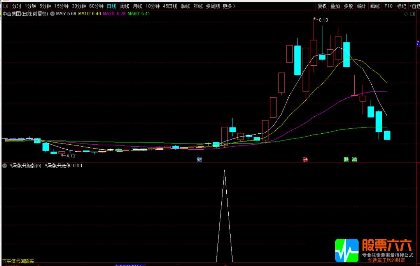Switch to 分时 intraday view
This screenshot has width=420, height=266.
coord(17,6)
